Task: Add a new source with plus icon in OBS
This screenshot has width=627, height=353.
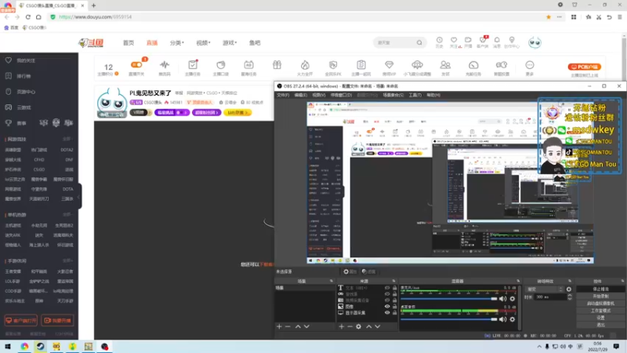Action: (342, 326)
